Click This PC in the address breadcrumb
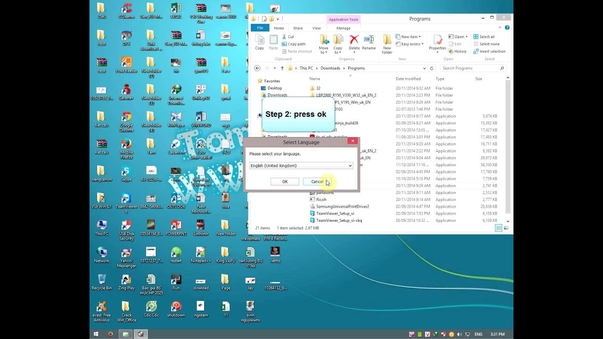 click(x=306, y=68)
